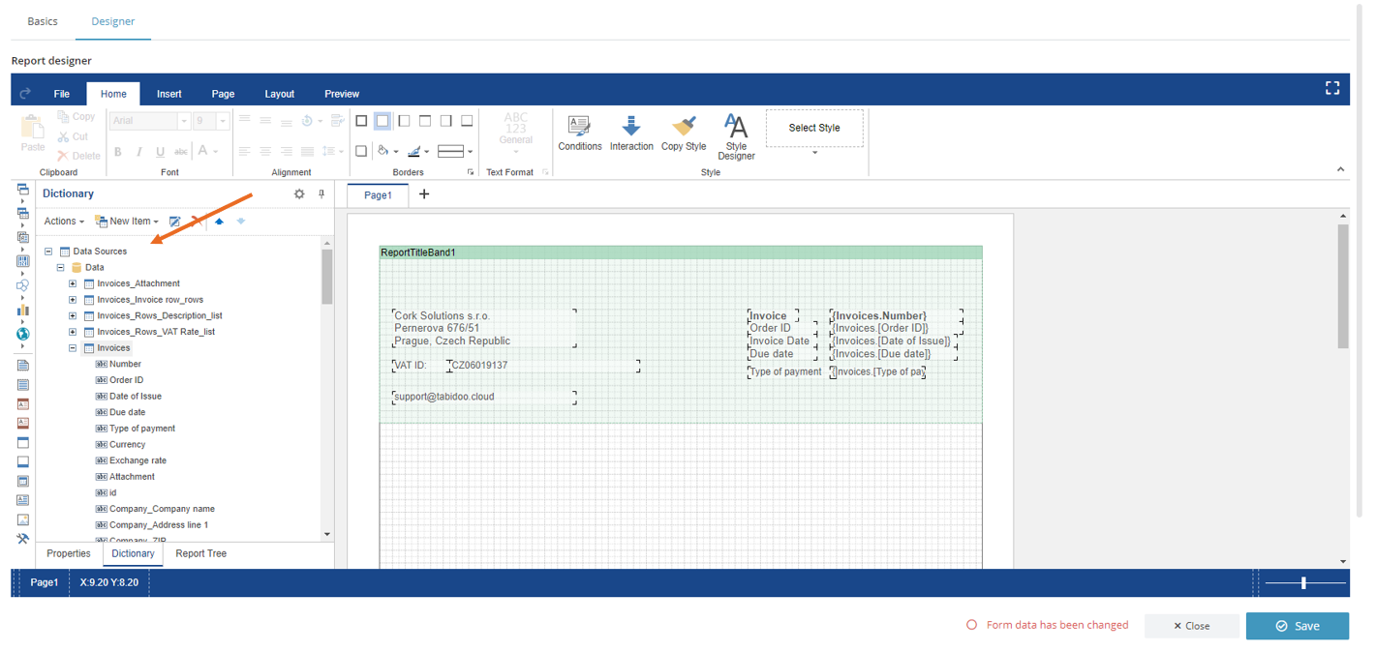Pin the Dictionary panel

[321, 193]
